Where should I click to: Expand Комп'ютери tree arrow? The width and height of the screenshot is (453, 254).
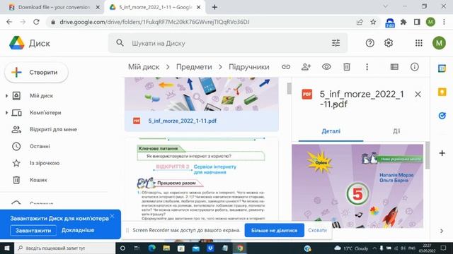(6, 113)
